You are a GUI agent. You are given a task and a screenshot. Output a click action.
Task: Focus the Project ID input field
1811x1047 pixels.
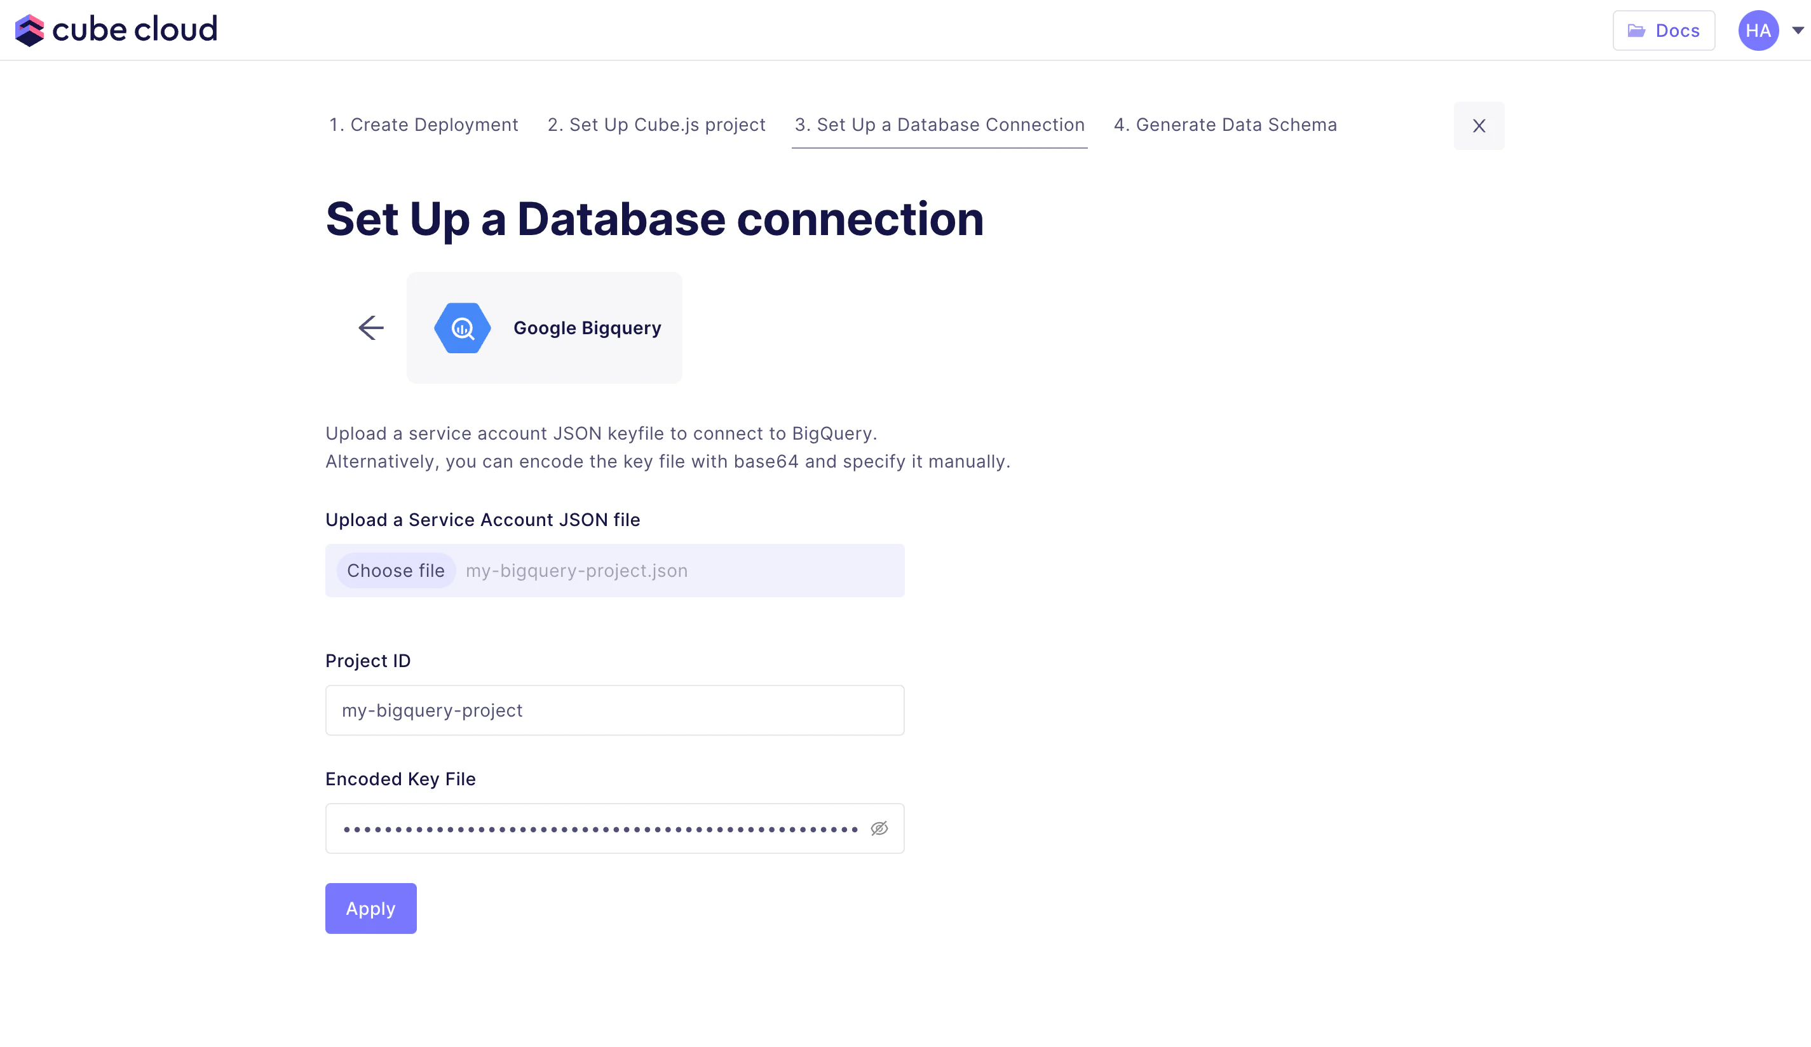[614, 710]
